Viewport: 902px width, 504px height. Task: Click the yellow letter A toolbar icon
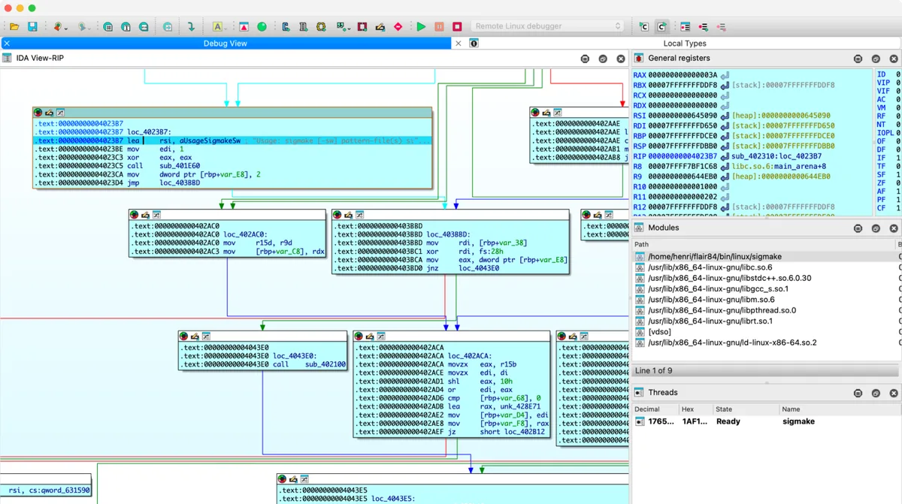coord(217,26)
